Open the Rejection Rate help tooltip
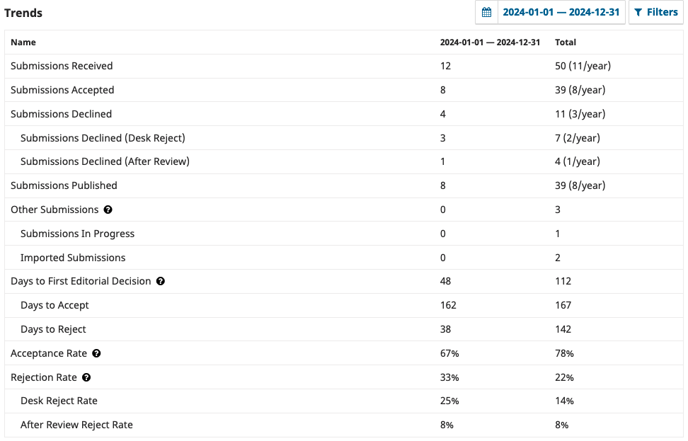The image size is (688, 441). [x=86, y=377]
